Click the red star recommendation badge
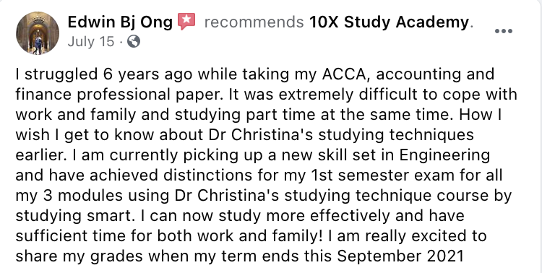 point(186,22)
